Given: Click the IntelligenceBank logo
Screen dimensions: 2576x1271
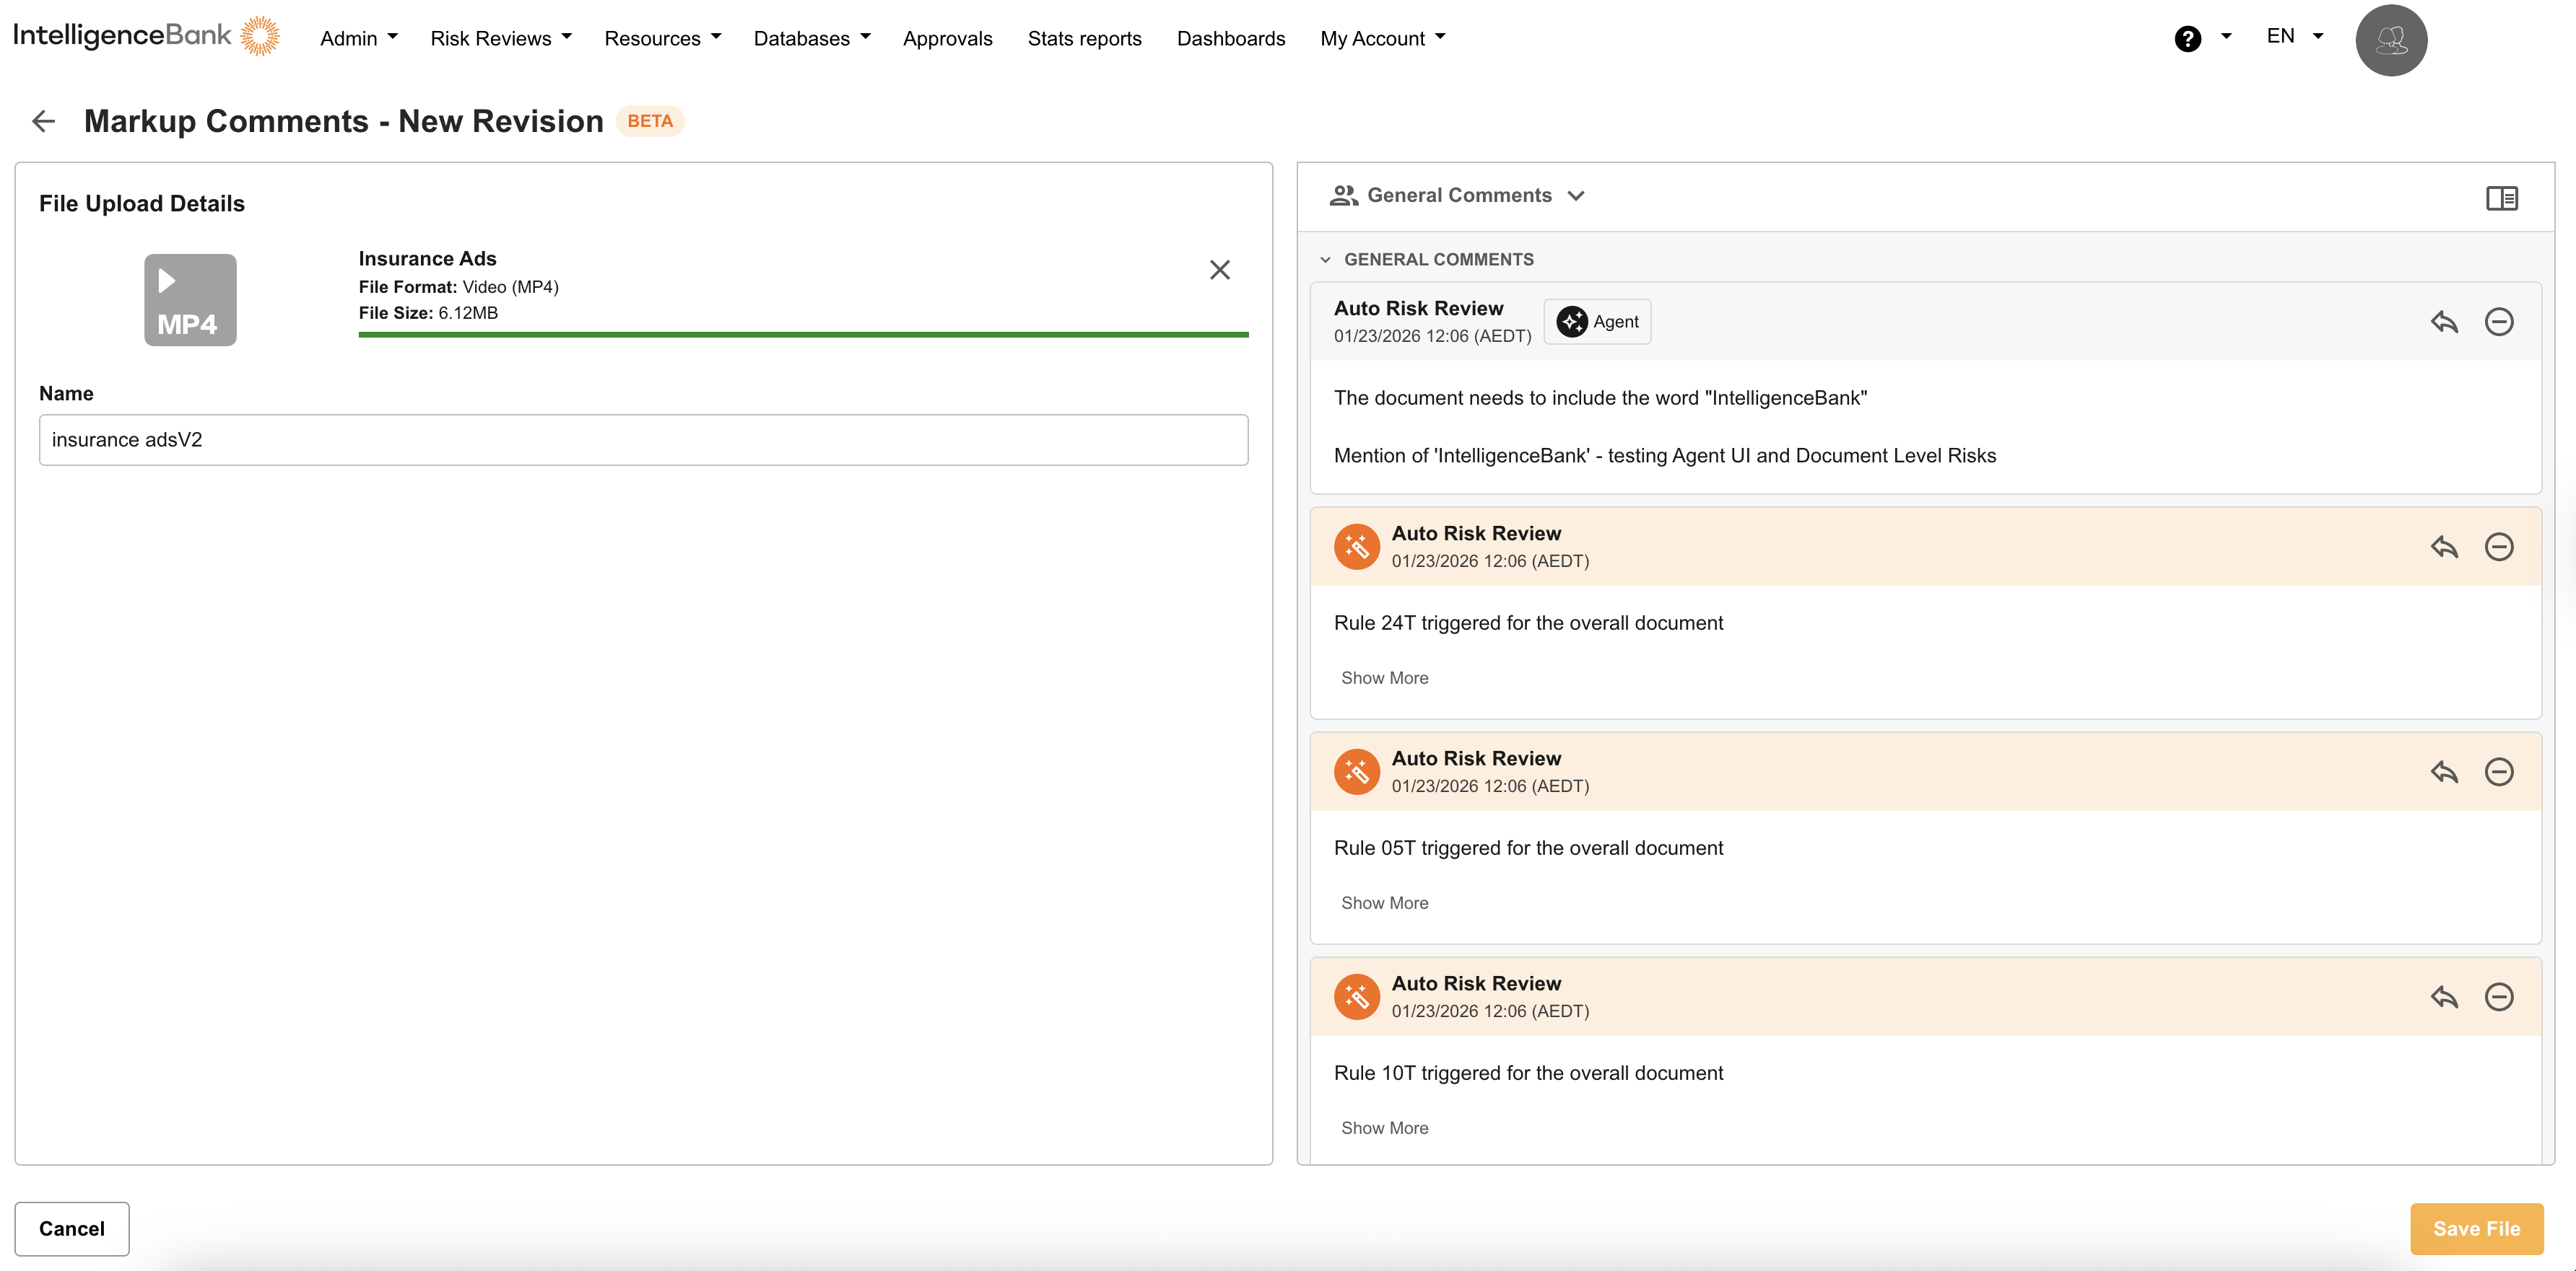Looking at the screenshot, I should (146, 36).
